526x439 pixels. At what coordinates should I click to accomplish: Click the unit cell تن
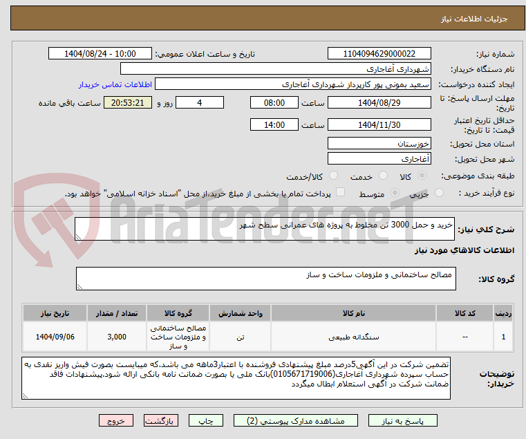(x=240, y=337)
